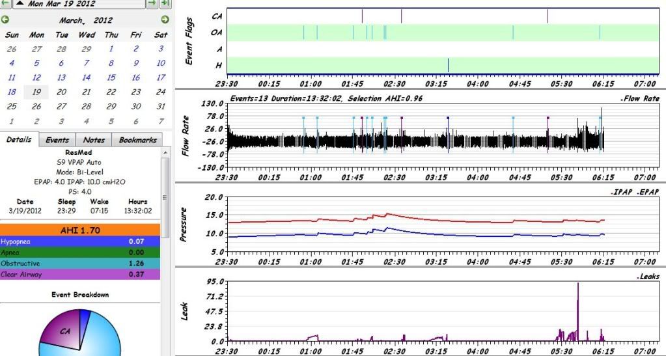Switch to the Details tab
Viewport: 666px width, 356px height.
click(x=19, y=139)
